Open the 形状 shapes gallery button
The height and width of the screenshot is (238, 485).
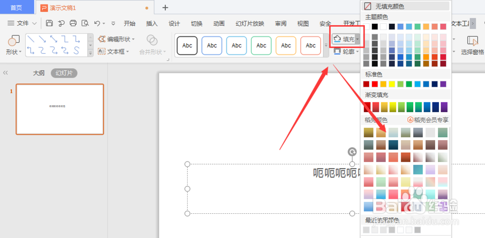tap(14, 45)
